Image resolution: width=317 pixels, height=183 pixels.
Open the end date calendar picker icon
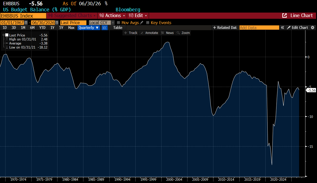coord(56,23)
